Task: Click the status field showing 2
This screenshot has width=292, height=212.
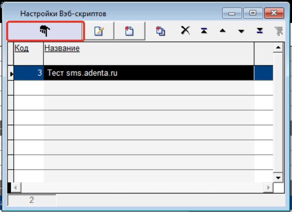Action: point(32,200)
